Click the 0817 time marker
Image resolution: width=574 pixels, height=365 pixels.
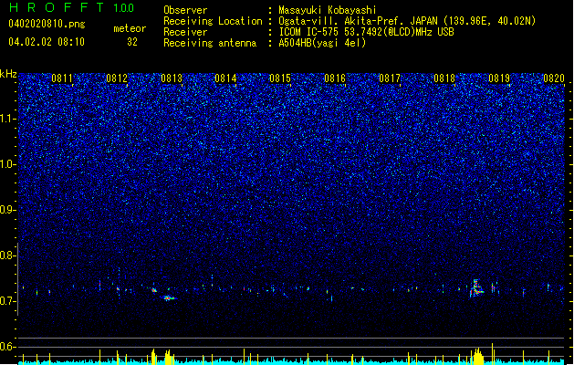pos(390,78)
